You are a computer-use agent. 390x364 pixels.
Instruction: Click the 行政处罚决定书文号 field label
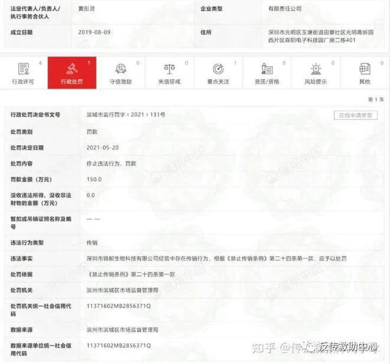coord(35,115)
